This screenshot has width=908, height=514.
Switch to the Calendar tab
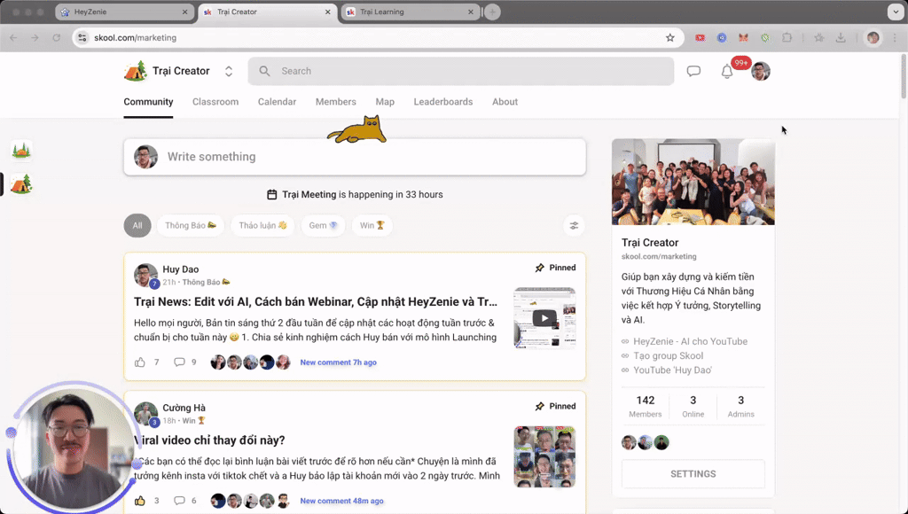click(277, 102)
